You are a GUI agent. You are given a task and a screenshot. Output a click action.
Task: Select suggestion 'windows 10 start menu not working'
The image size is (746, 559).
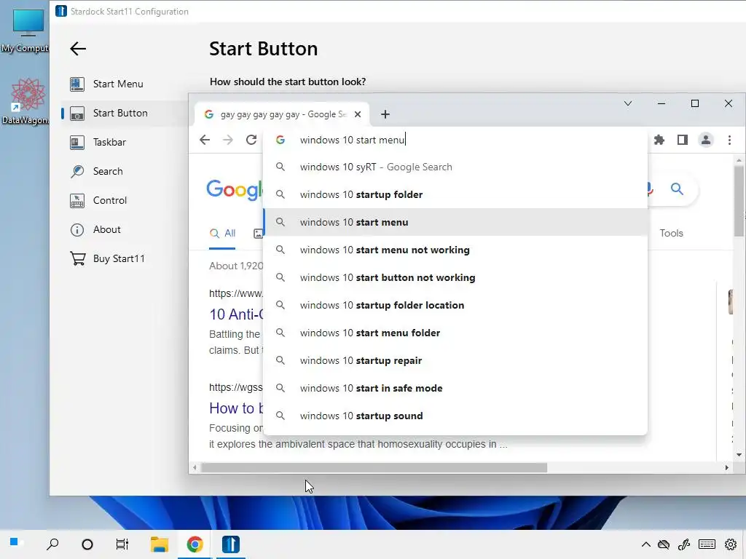point(455,250)
